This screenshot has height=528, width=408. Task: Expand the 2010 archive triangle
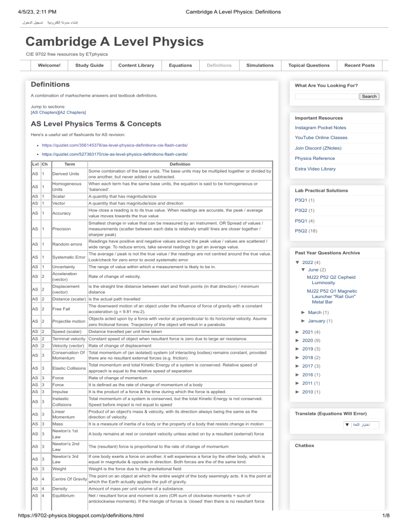tap(297, 392)
